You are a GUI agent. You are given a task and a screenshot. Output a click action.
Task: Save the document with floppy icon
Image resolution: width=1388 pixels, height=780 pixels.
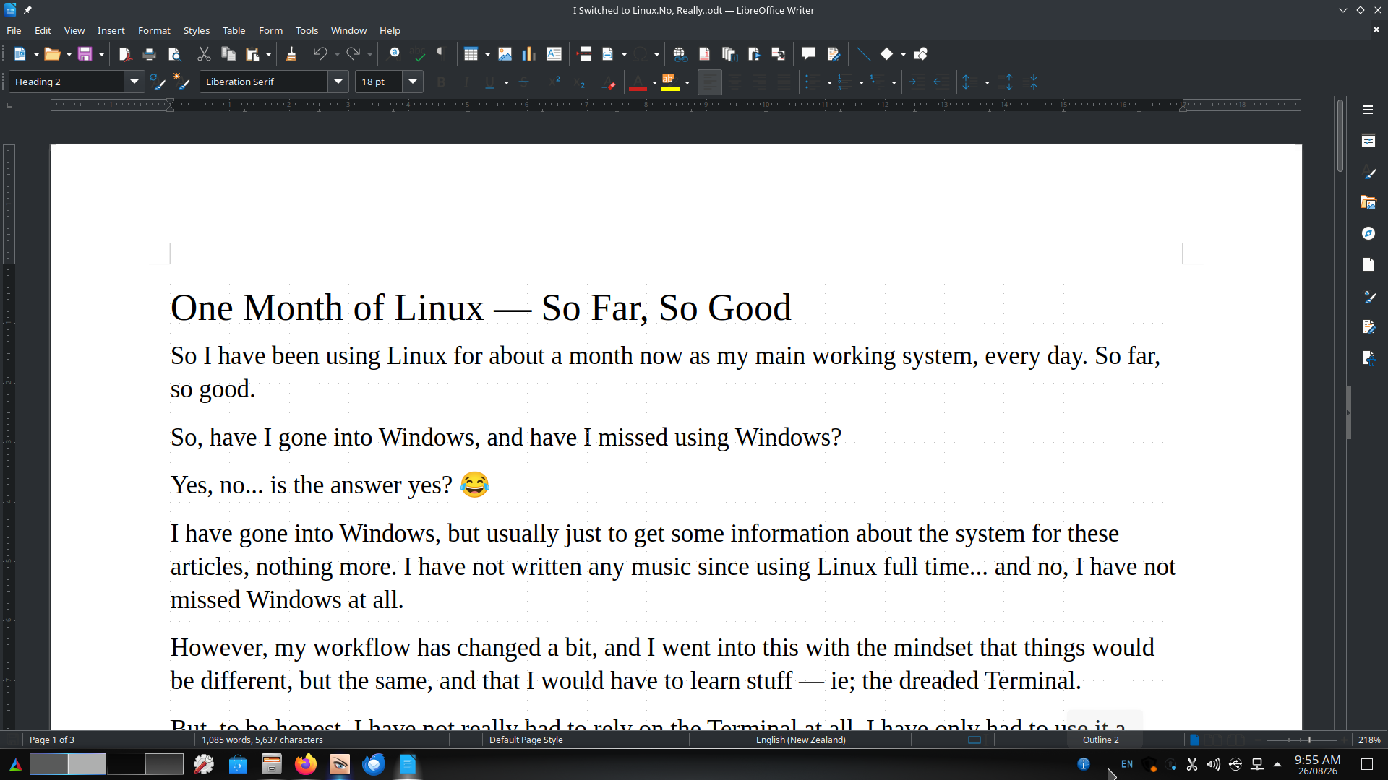tap(85, 54)
